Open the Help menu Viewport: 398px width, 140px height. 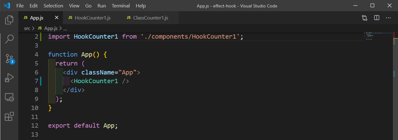click(x=141, y=6)
